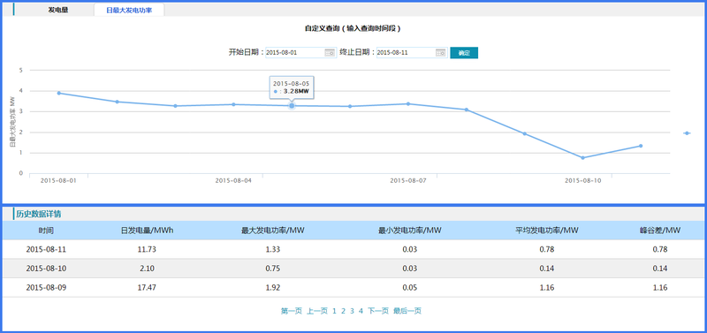This screenshot has width=707, height=333.
Task: Click the legend marker beside the chart
Action: [687, 132]
